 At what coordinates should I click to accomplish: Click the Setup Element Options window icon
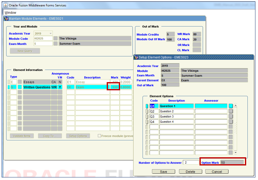136,57
